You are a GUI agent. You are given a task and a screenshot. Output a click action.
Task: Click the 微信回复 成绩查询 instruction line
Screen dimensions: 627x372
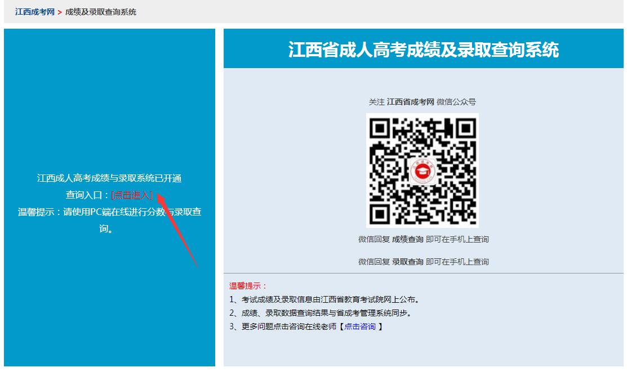pos(424,239)
